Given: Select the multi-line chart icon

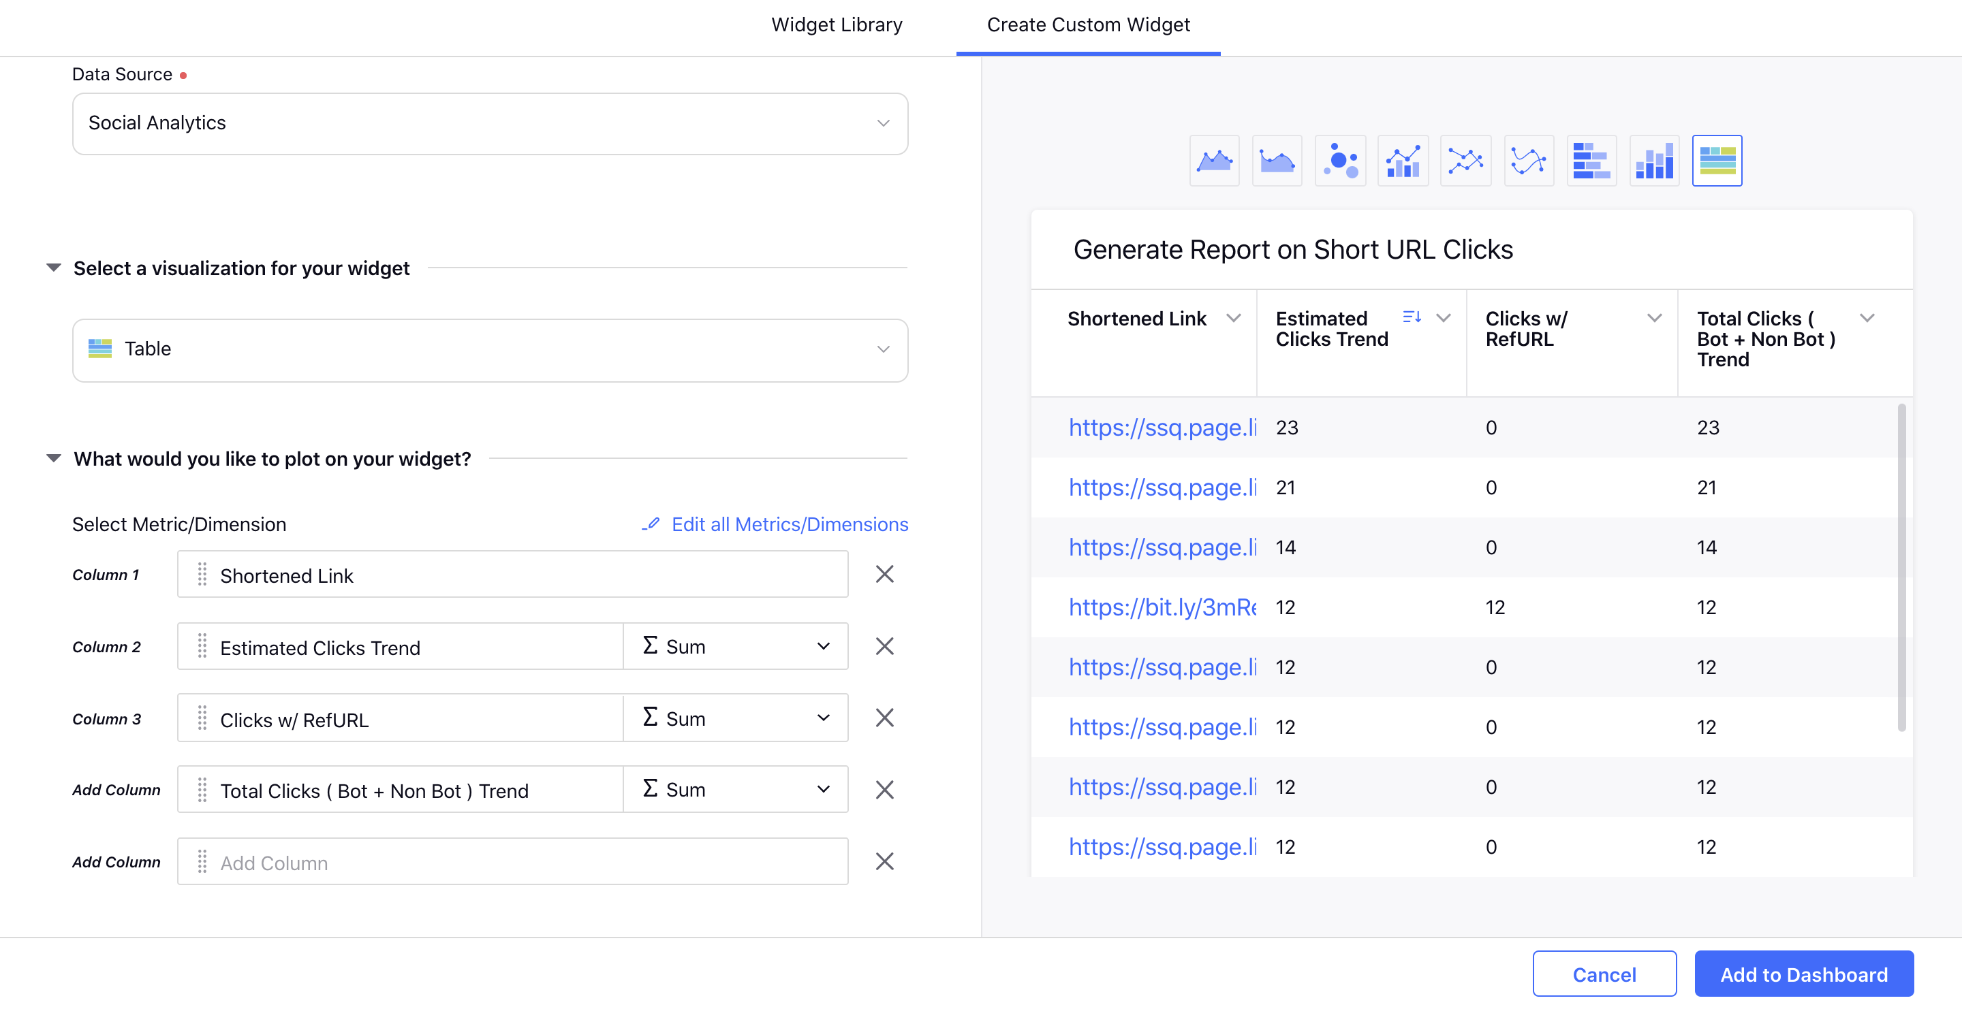Looking at the screenshot, I should pos(1465,161).
